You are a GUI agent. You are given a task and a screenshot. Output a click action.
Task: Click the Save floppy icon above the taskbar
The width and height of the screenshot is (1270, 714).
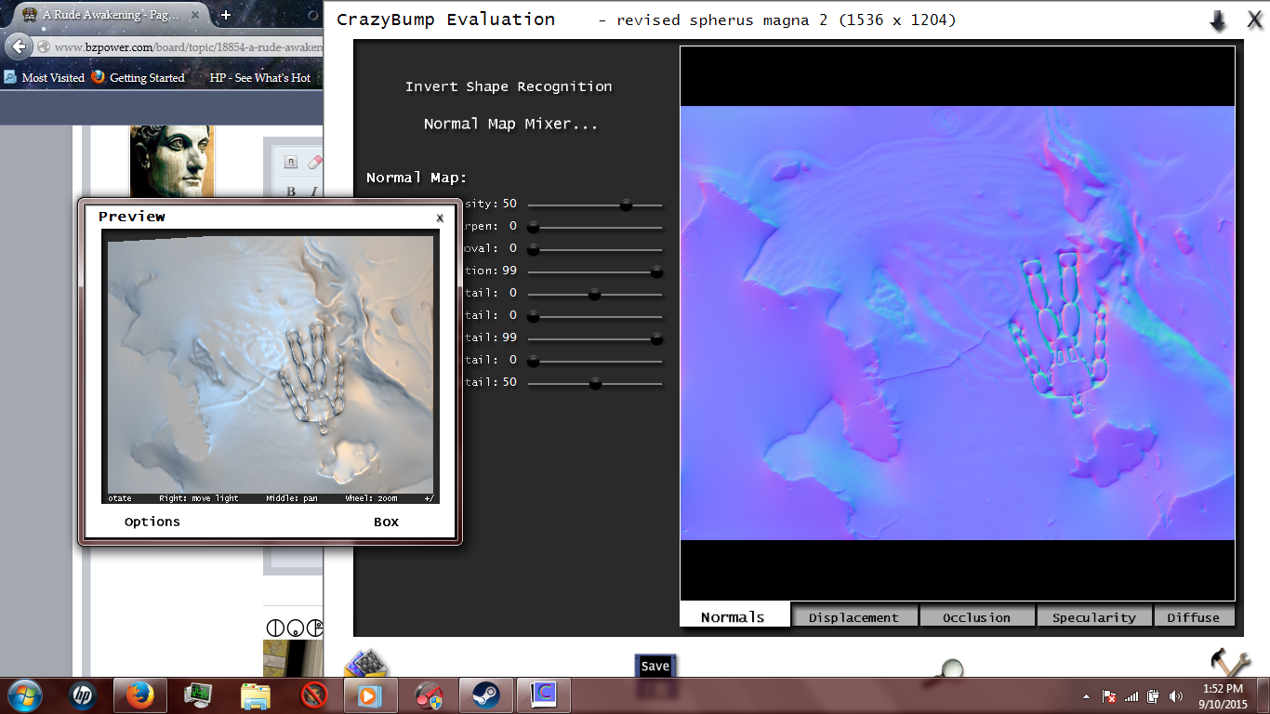pos(655,666)
